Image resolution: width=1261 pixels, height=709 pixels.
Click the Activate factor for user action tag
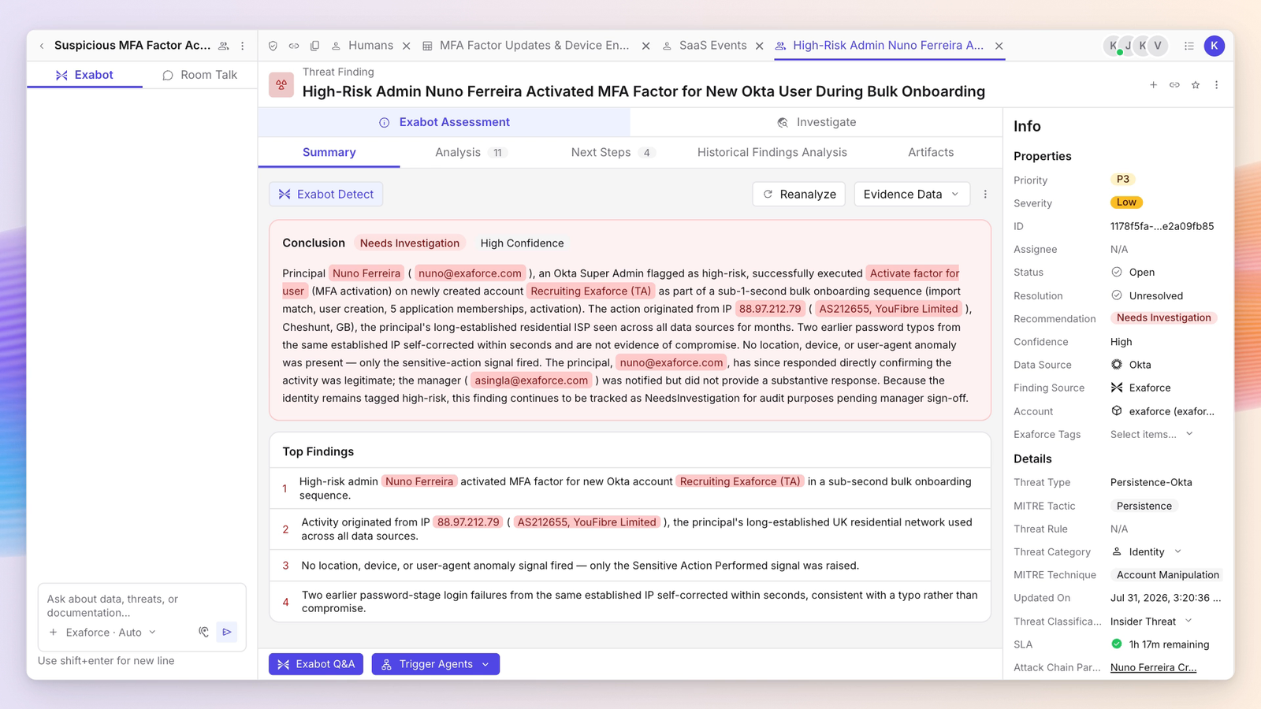tap(914, 273)
